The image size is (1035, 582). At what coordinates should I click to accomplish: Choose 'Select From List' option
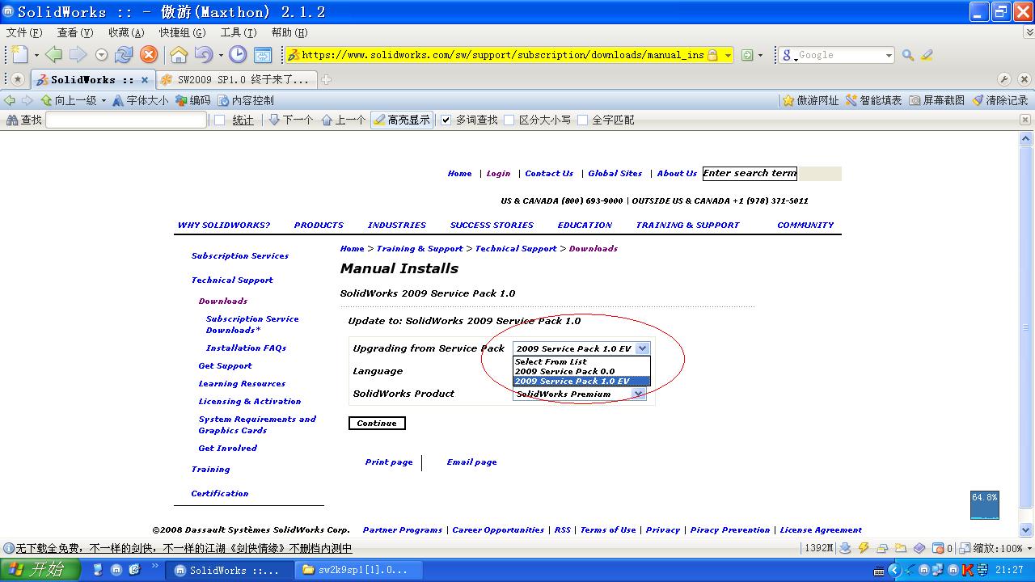coord(581,362)
